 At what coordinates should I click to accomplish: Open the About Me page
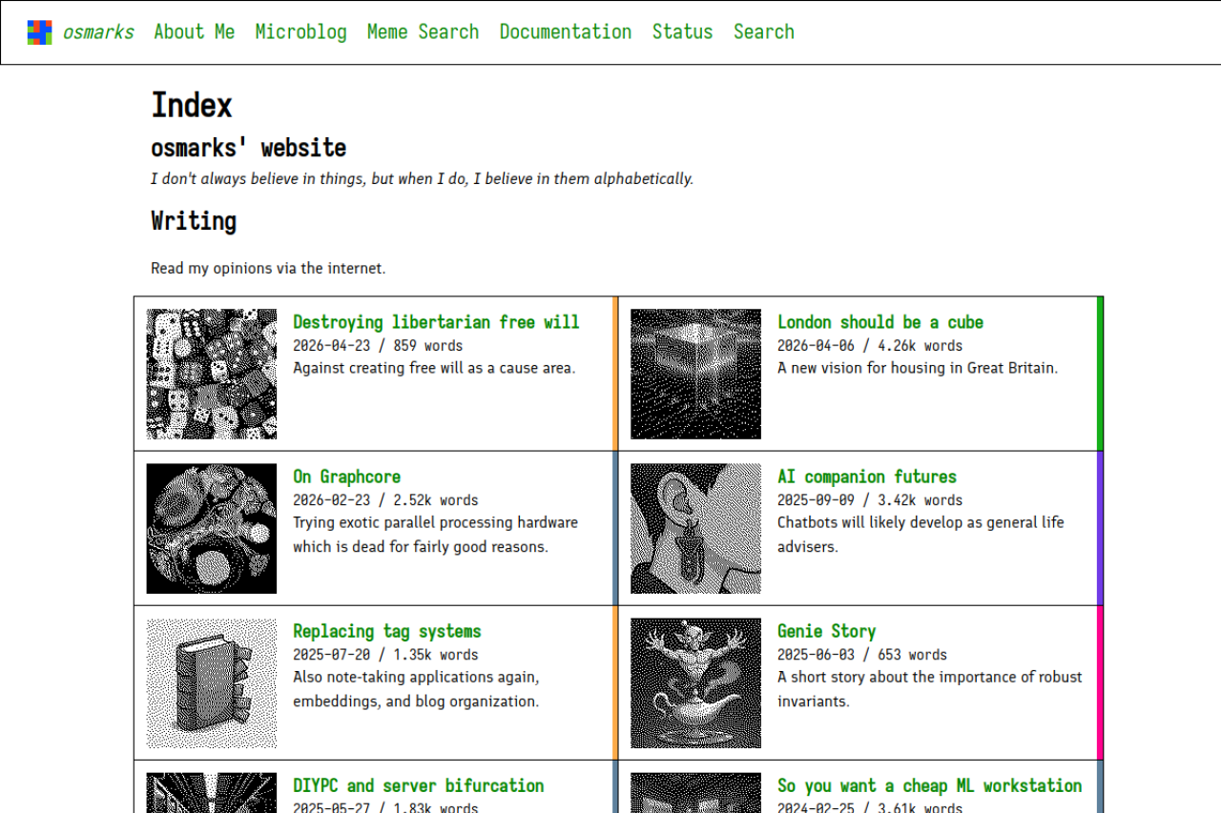click(195, 32)
